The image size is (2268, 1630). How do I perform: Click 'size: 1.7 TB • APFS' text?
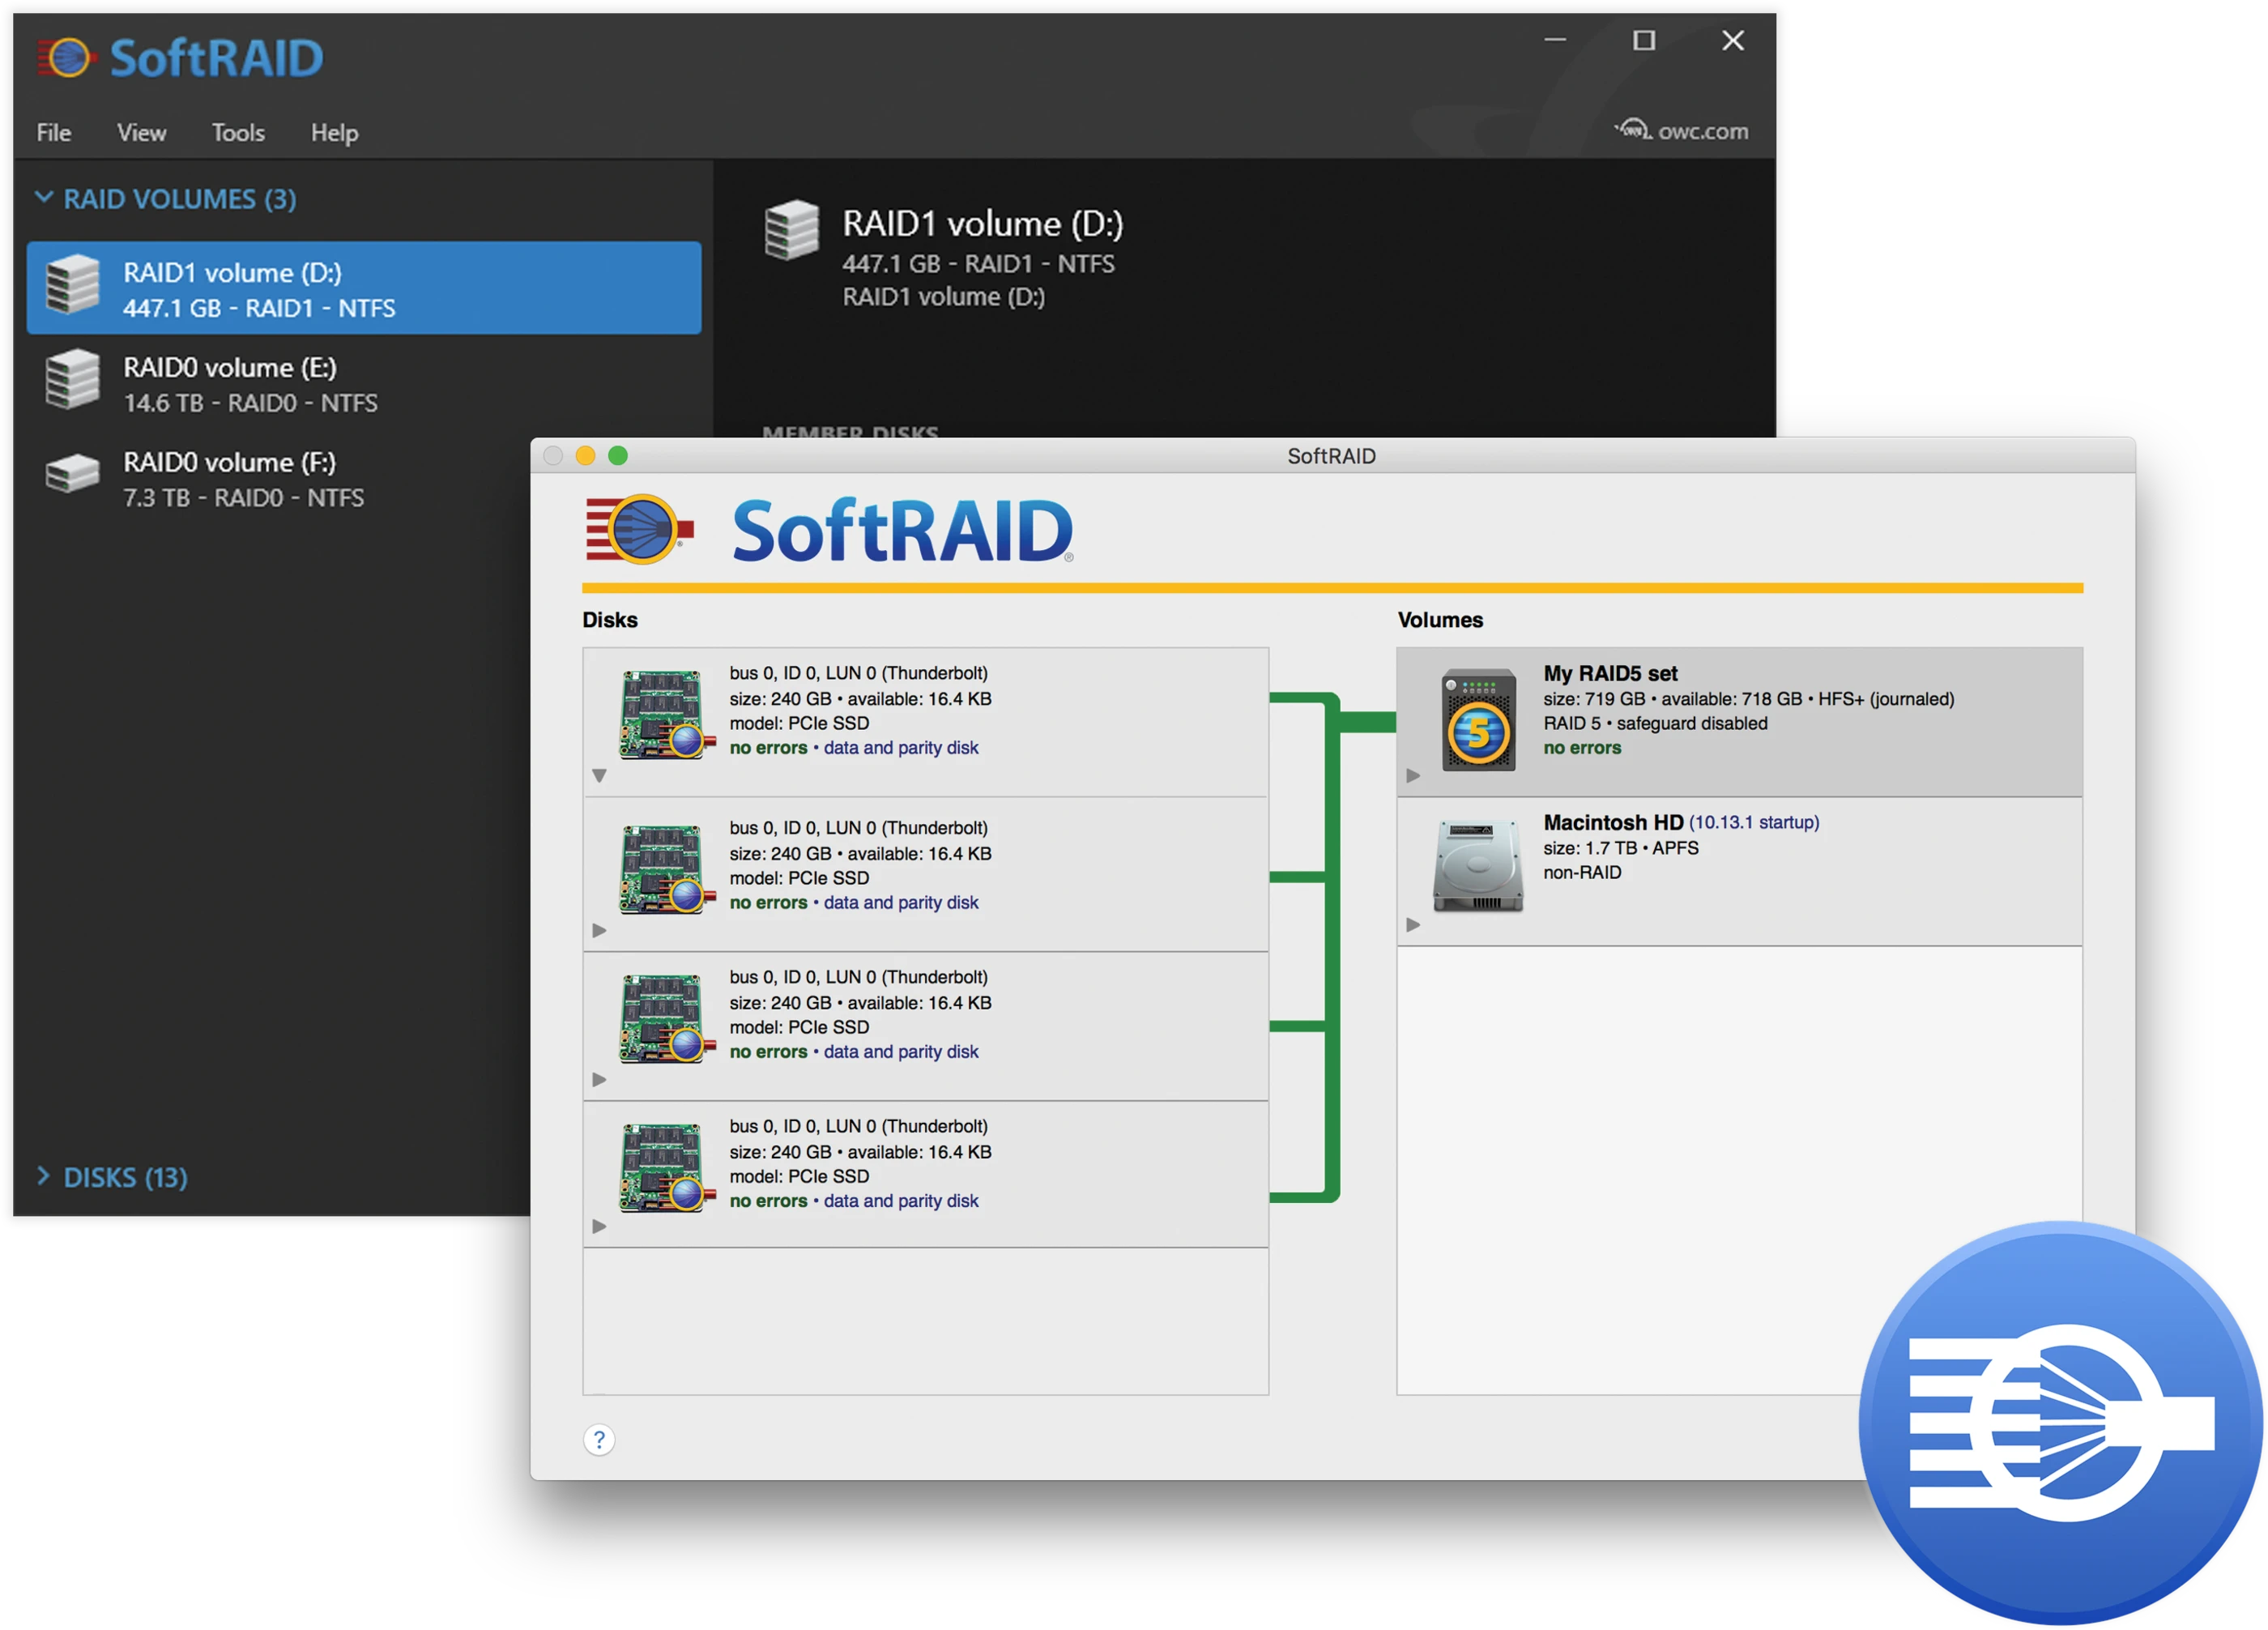tap(1620, 848)
